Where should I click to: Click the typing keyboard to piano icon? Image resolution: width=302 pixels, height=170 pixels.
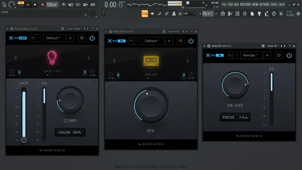click(x=145, y=14)
